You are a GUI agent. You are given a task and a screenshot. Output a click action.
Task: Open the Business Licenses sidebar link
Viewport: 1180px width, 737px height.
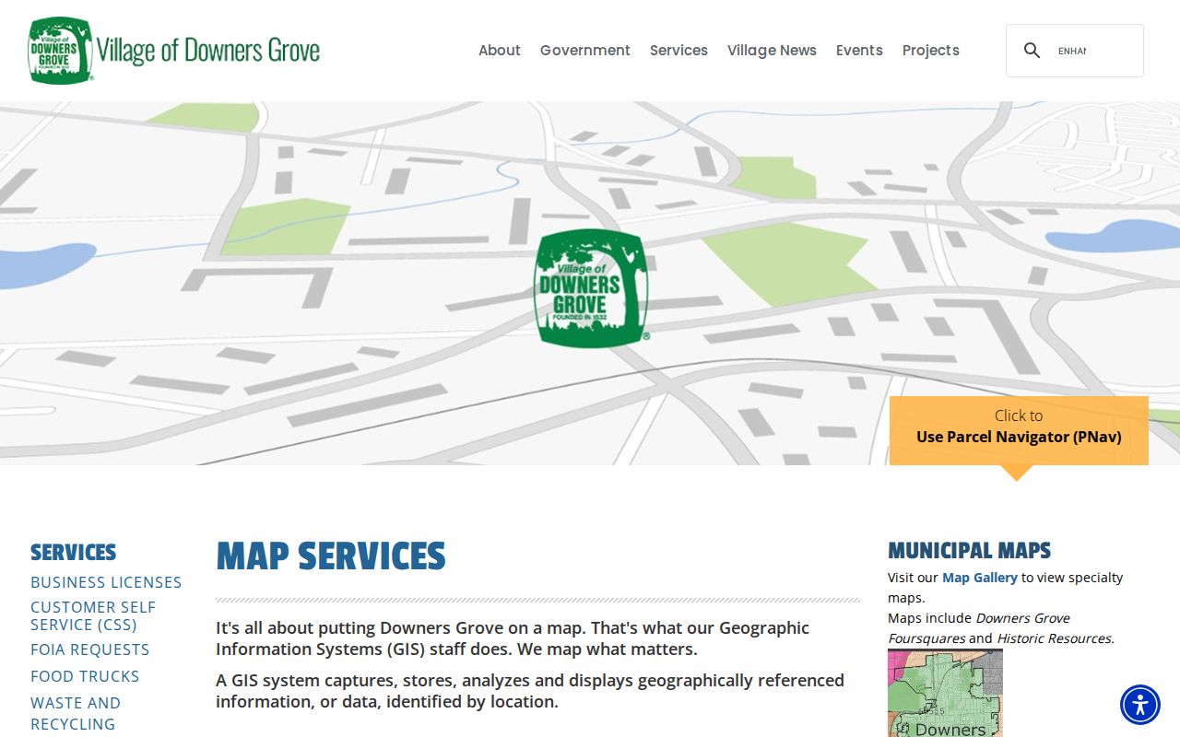tap(106, 582)
